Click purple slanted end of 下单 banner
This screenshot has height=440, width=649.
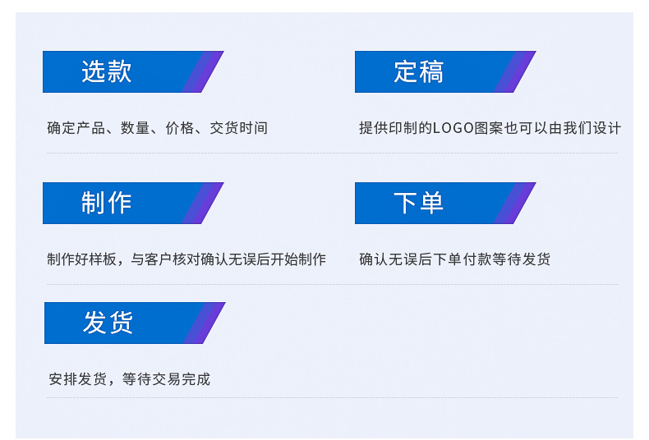(x=514, y=203)
